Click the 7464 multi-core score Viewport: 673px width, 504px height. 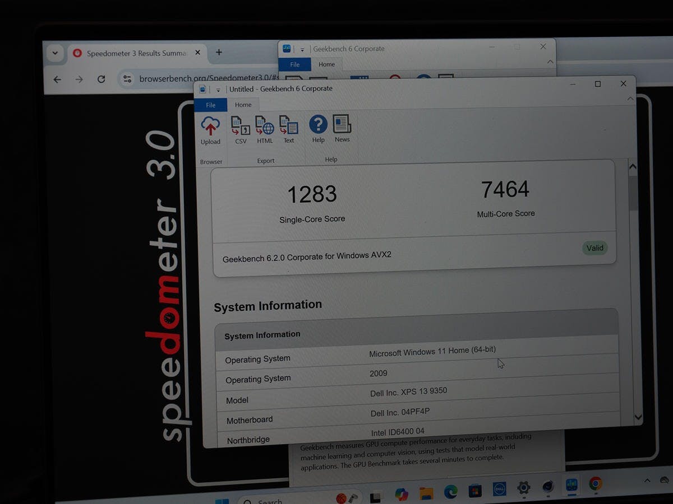pos(505,189)
